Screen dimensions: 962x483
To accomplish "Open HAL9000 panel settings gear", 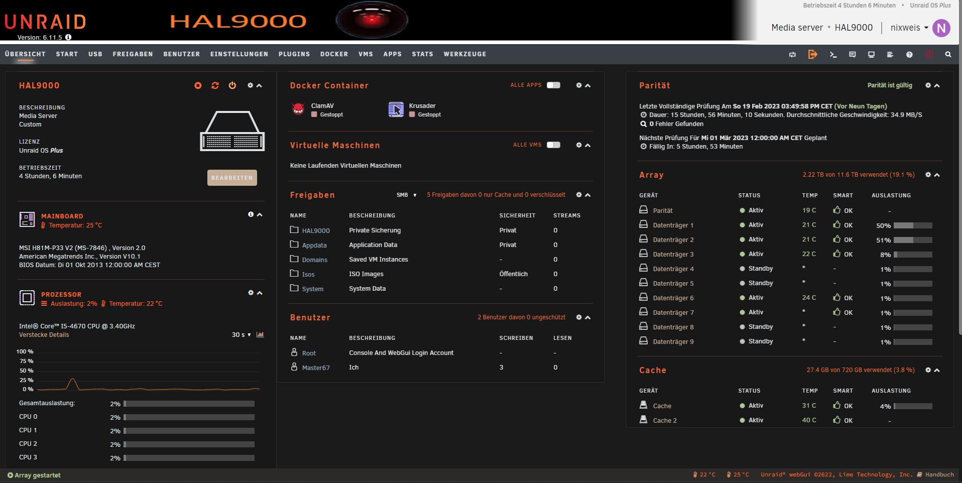I will [x=250, y=85].
